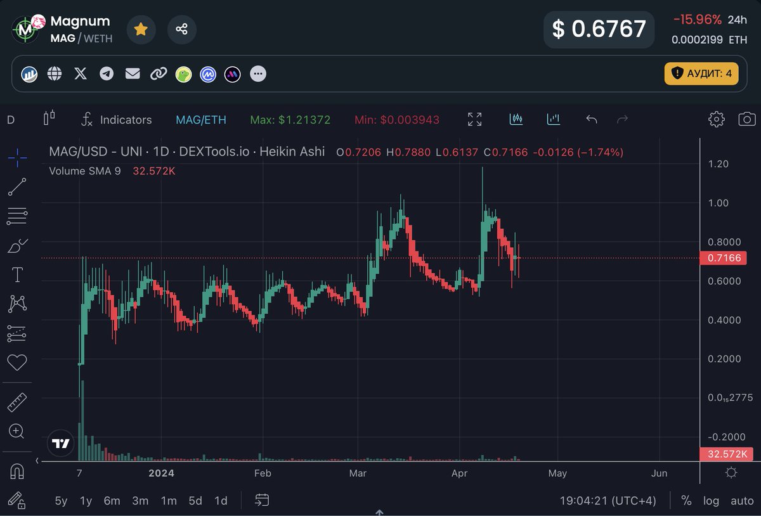The image size is (761, 516).
Task: Open the CoinMarketCap listing icon
Action: coord(209,75)
